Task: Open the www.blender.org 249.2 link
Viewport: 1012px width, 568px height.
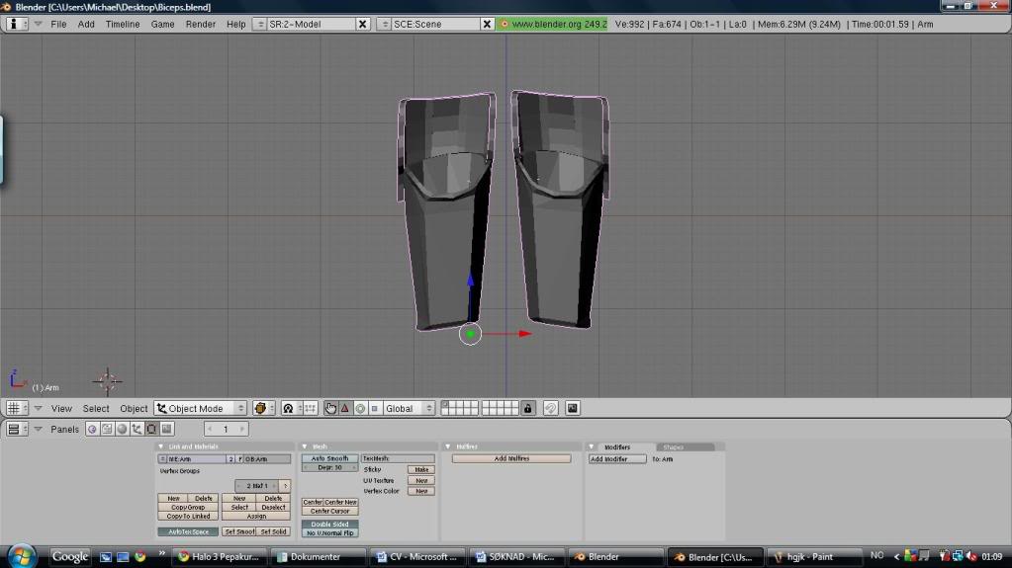Action: pos(552,24)
